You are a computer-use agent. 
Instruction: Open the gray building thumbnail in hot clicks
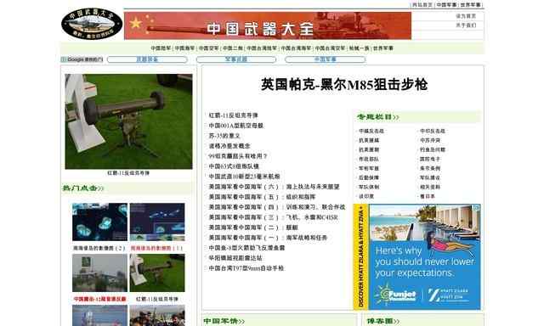click(x=100, y=273)
